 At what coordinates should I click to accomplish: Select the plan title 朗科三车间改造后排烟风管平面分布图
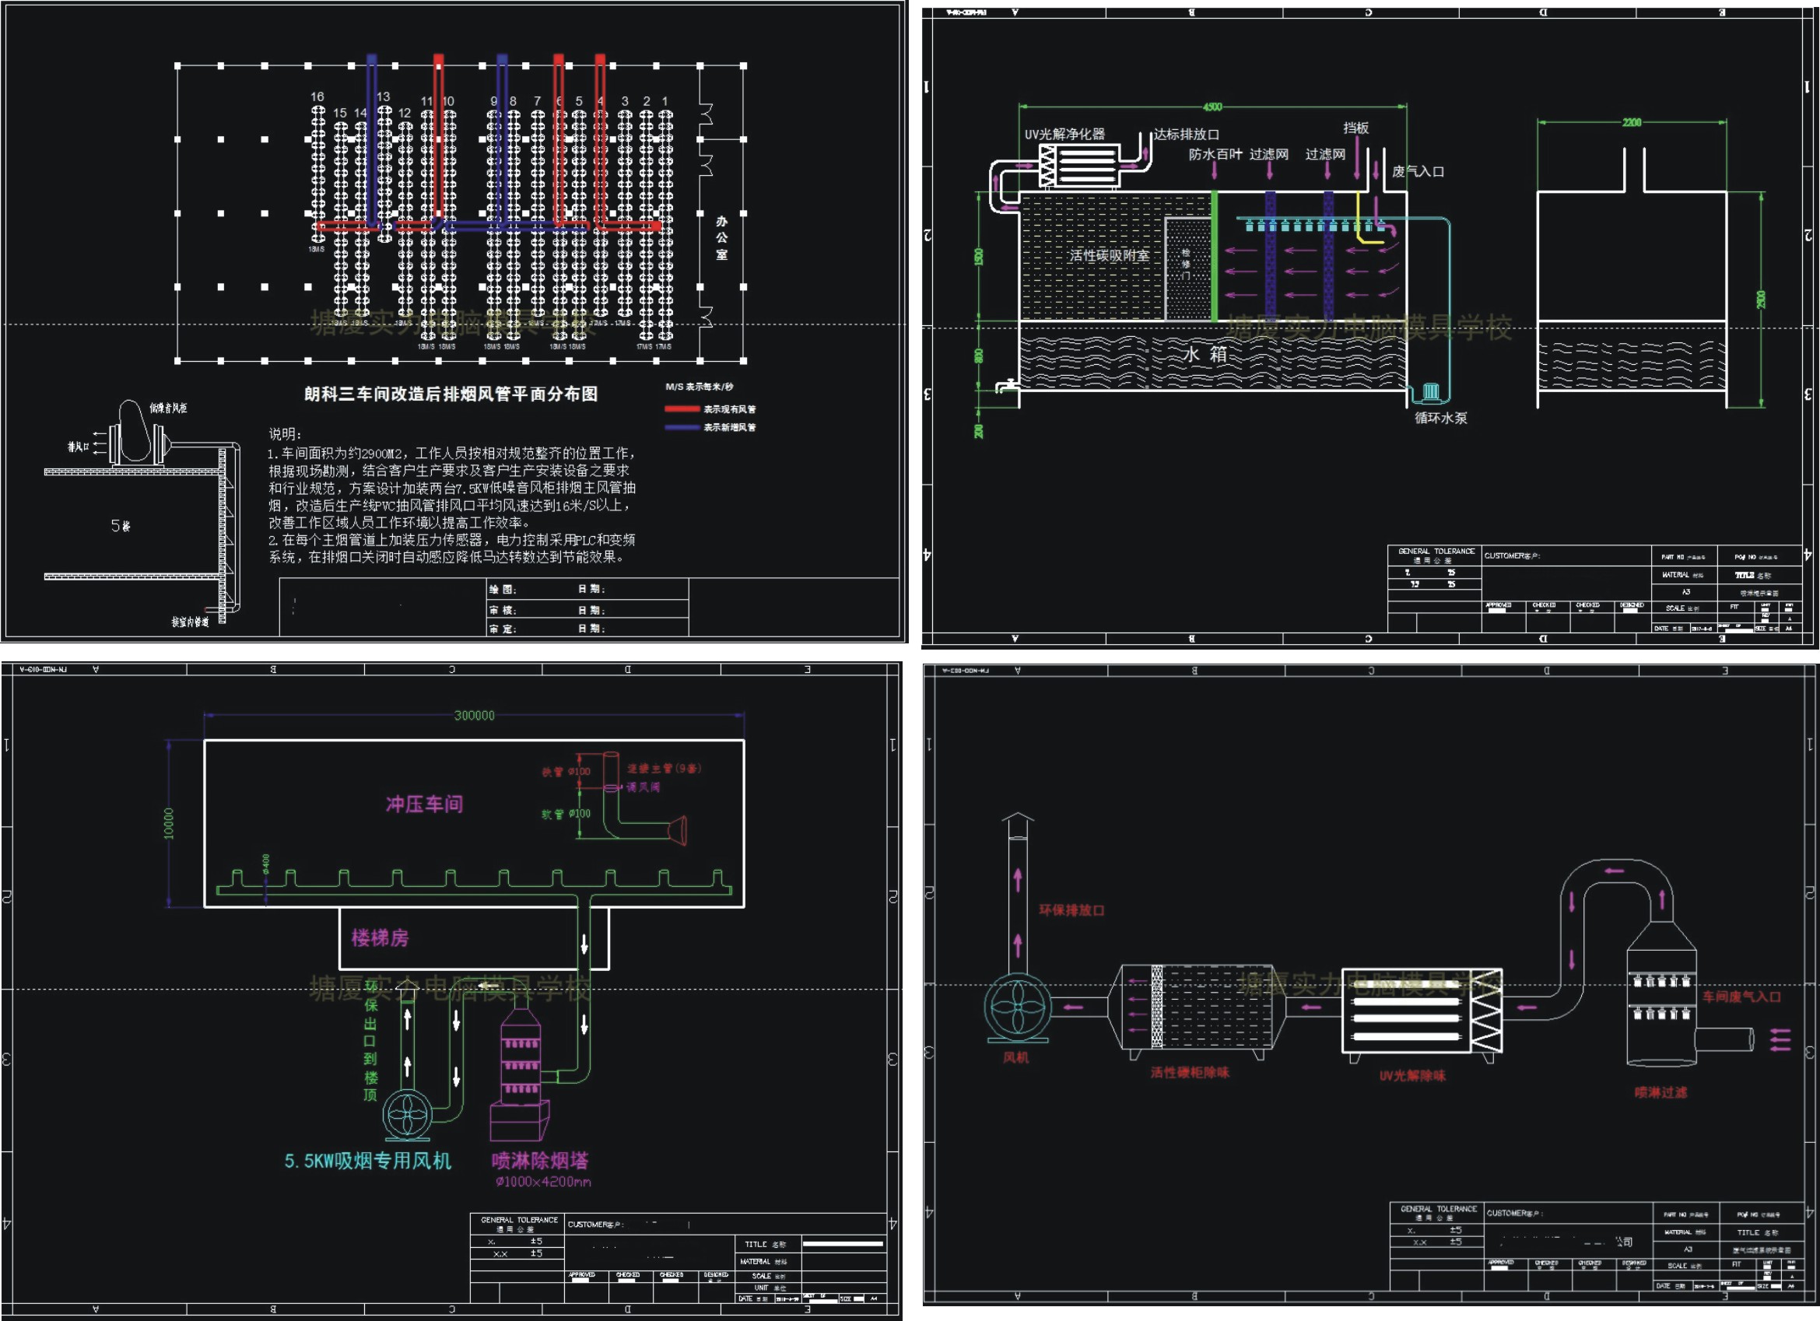[x=451, y=394]
